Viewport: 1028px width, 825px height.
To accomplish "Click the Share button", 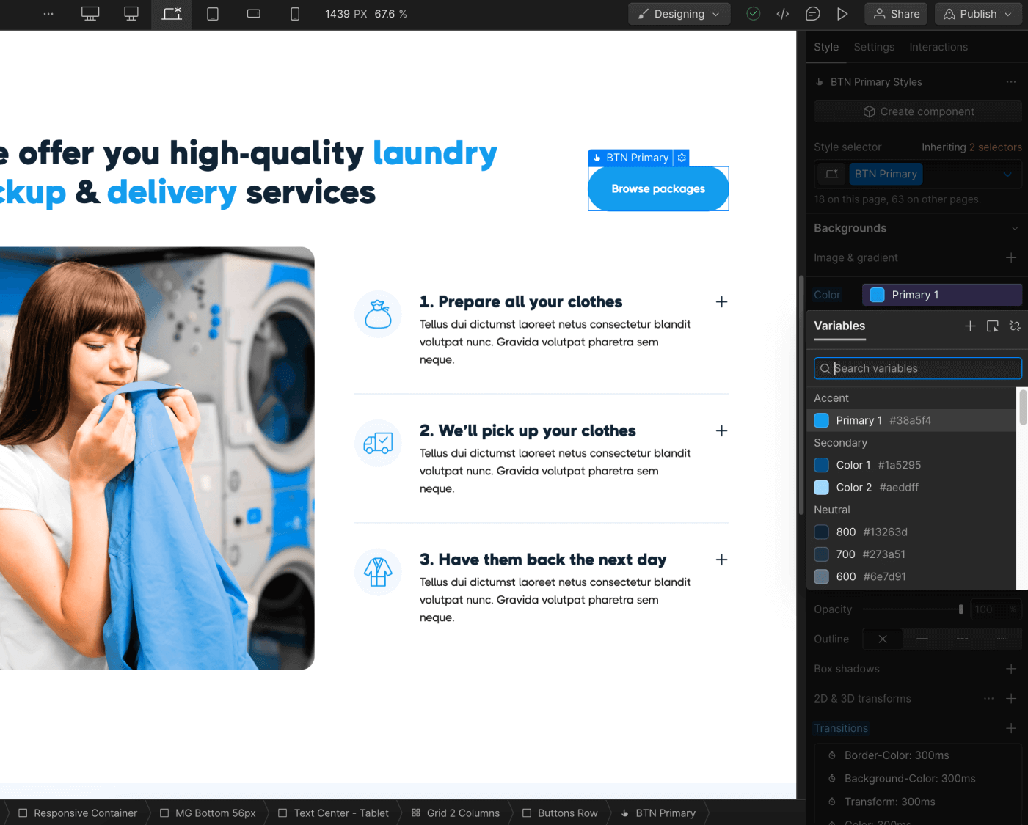I will click(895, 13).
